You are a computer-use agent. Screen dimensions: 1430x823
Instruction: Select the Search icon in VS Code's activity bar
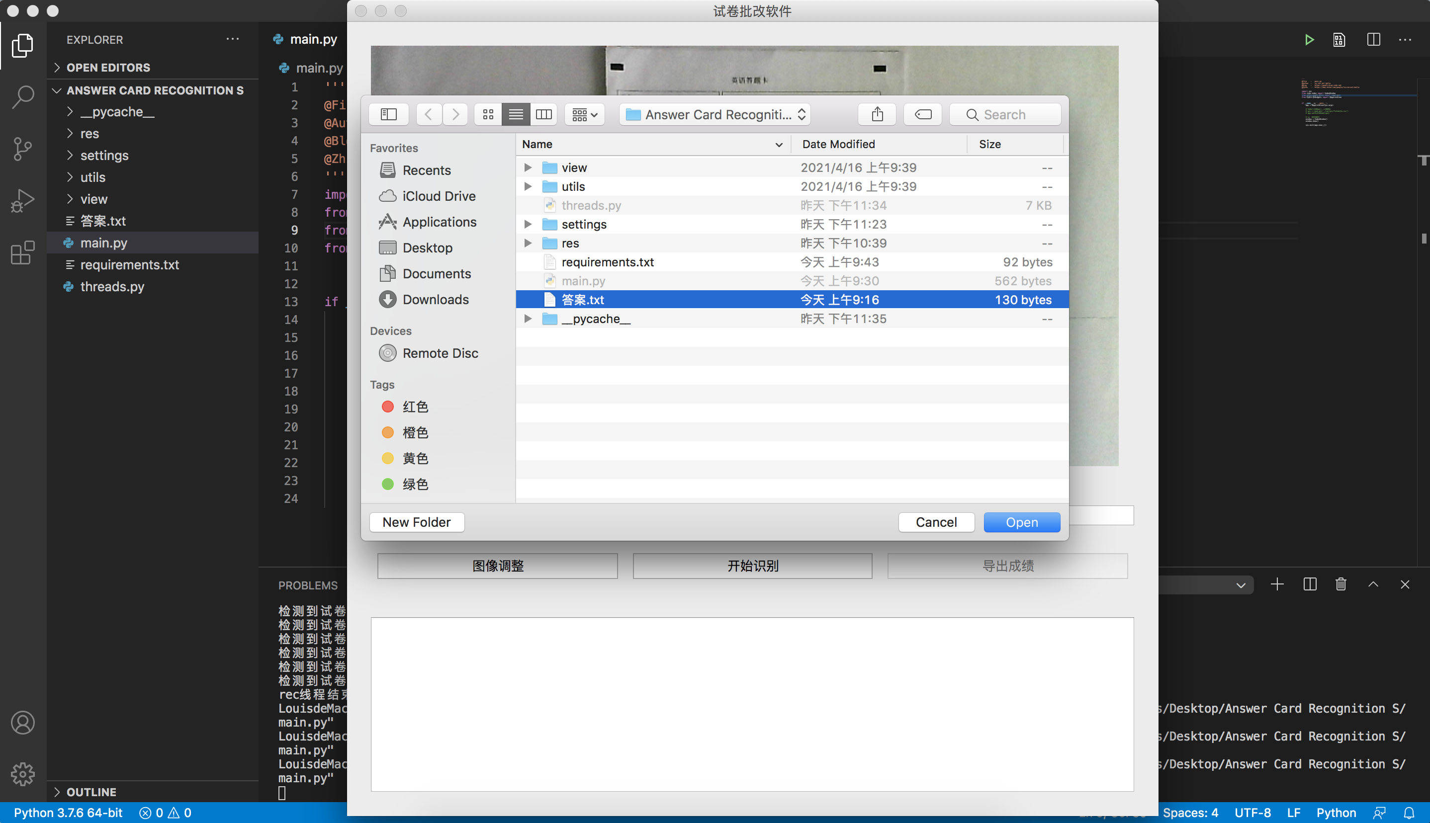click(x=22, y=97)
